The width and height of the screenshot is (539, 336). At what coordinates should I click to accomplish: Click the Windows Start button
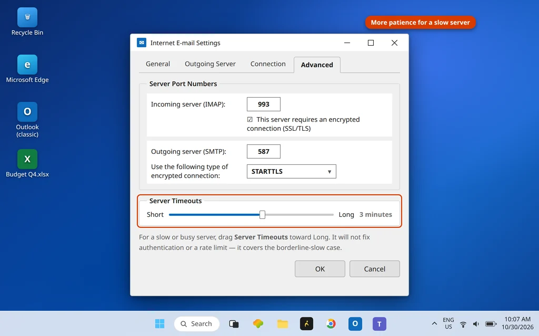point(159,323)
